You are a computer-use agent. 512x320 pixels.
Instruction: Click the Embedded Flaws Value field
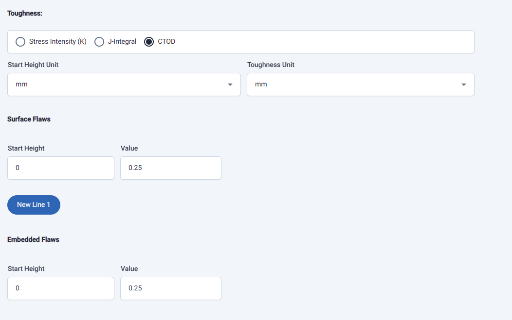[170, 288]
